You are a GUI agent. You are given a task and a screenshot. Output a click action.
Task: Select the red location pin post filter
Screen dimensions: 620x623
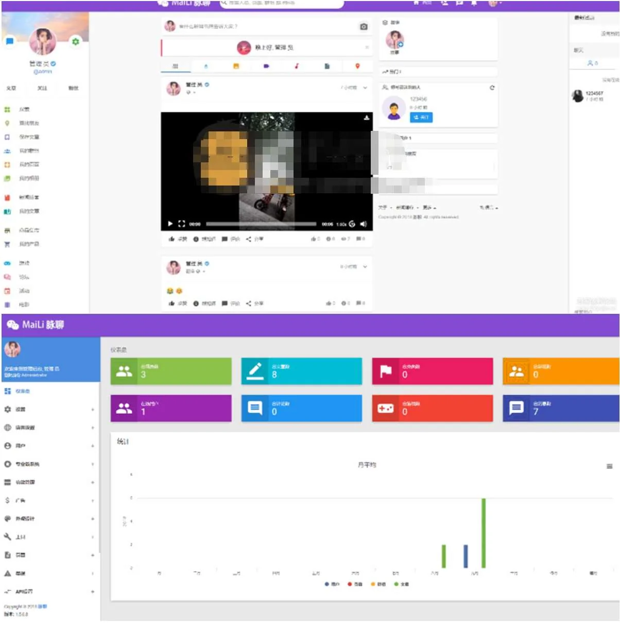(x=357, y=66)
